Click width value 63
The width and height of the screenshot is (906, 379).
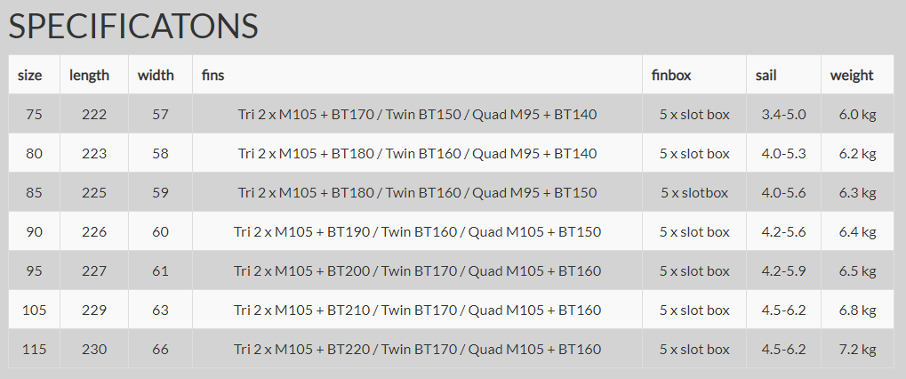160,310
